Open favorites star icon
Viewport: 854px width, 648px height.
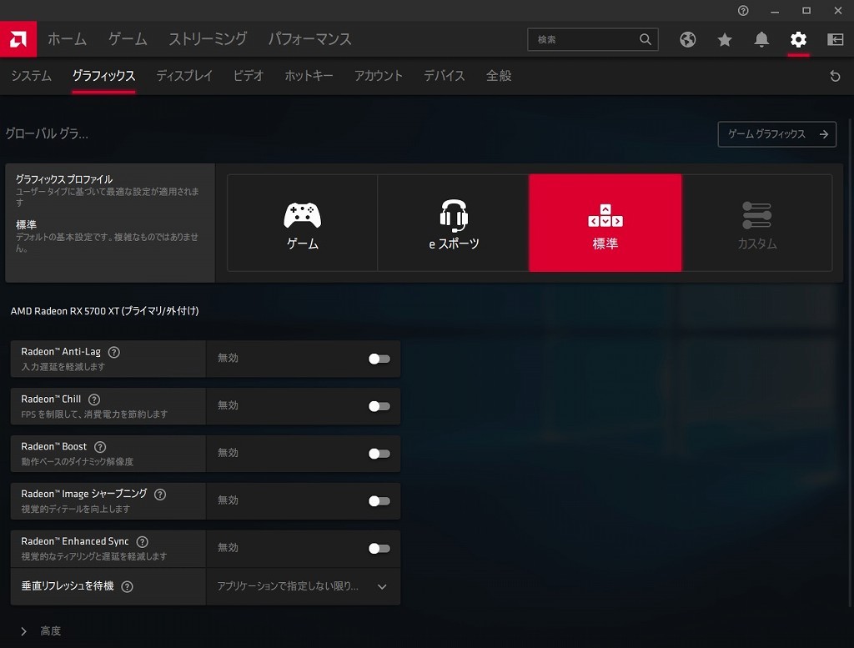coord(725,39)
